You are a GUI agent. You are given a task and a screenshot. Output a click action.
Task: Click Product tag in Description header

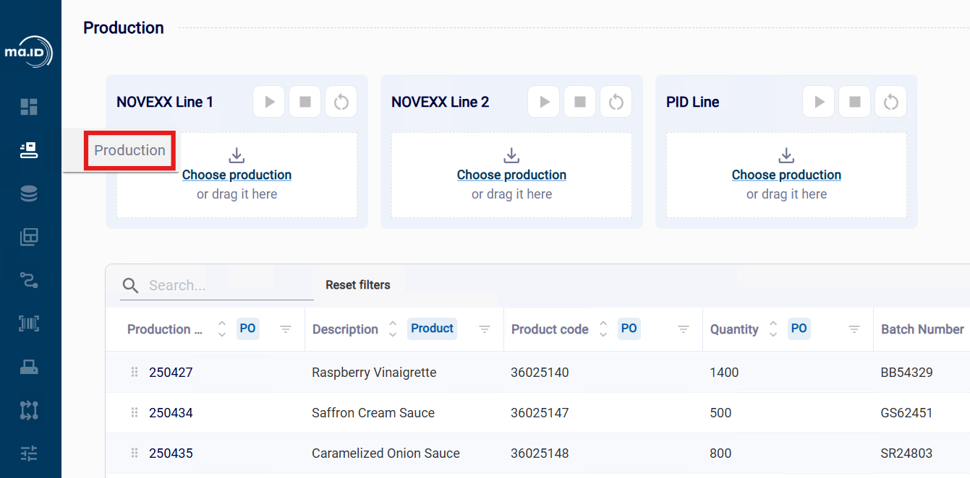point(432,329)
